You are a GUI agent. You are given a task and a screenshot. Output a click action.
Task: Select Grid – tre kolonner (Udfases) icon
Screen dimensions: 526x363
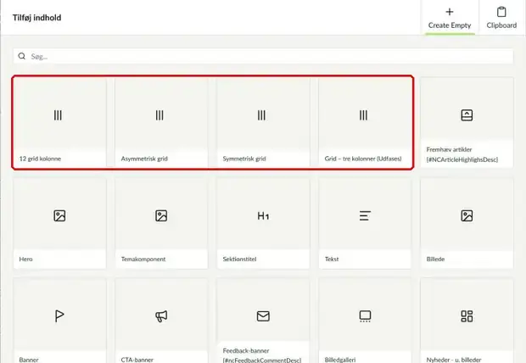point(363,115)
